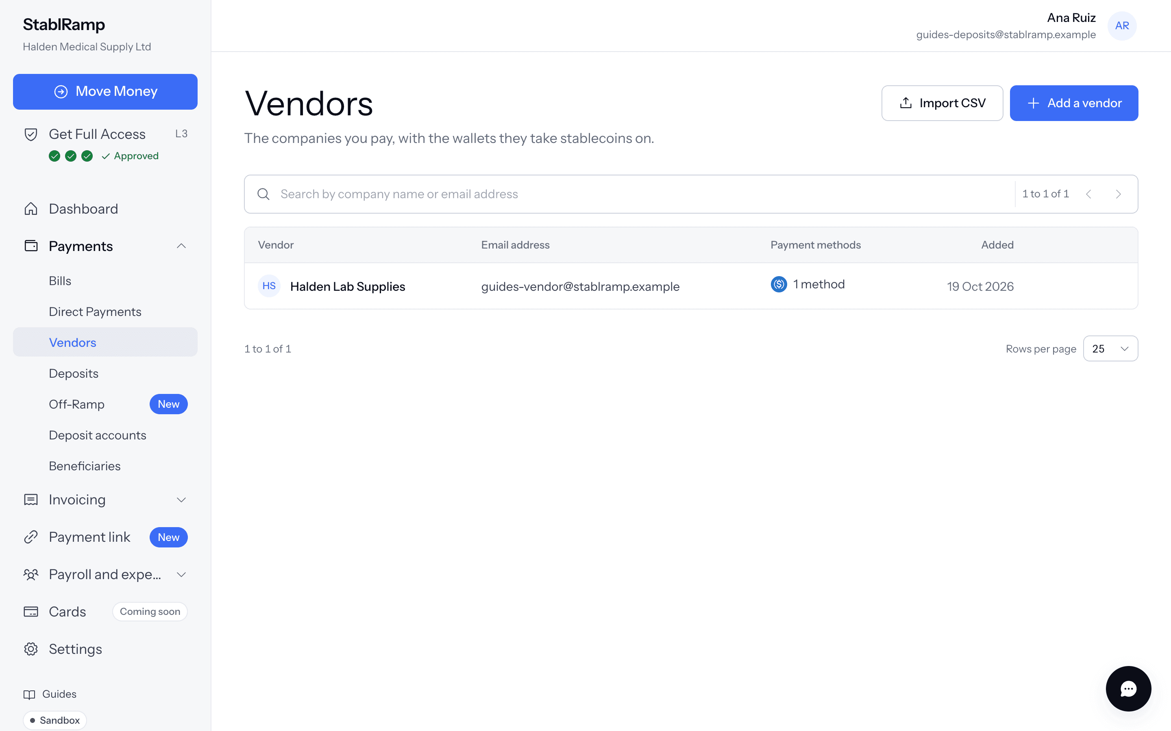Click the New badge beside Payment link

pos(168,537)
